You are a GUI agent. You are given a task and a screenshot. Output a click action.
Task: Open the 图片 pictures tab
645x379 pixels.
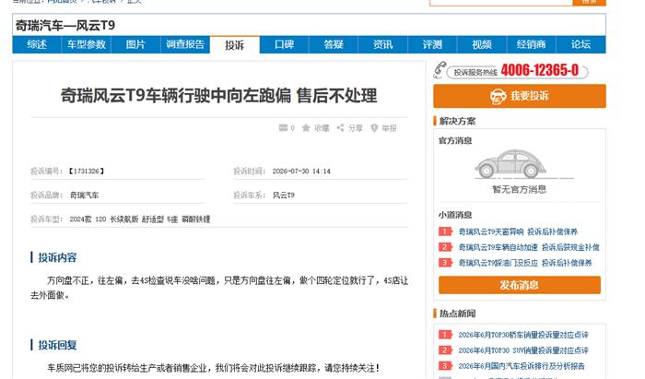(x=135, y=44)
